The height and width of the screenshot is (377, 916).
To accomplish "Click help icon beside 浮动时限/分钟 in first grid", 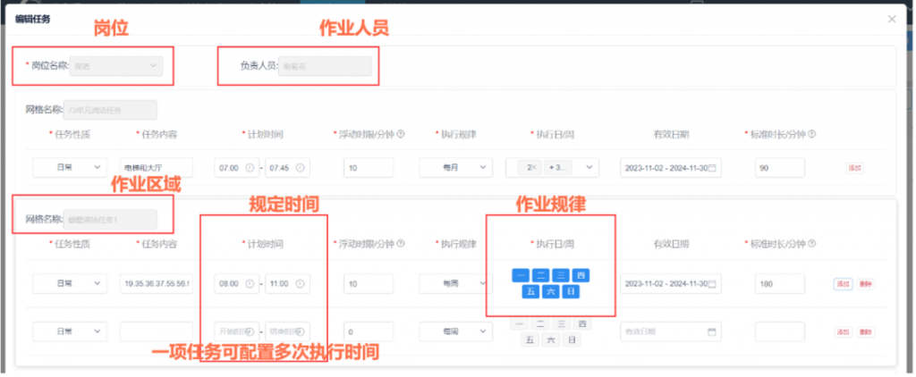I will pos(400,134).
